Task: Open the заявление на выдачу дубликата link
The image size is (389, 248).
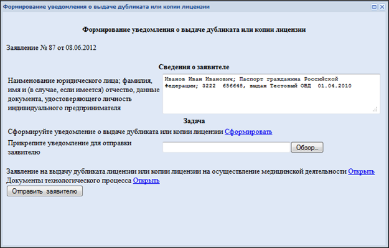Action: click(x=361, y=171)
